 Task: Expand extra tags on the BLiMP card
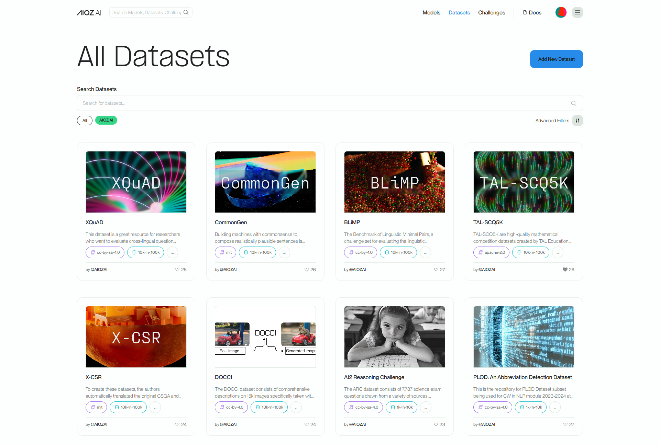tap(425, 252)
